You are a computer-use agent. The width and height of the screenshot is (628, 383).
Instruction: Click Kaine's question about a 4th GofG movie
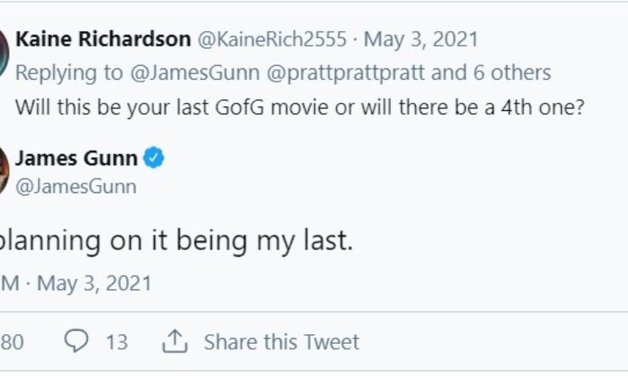click(x=299, y=108)
